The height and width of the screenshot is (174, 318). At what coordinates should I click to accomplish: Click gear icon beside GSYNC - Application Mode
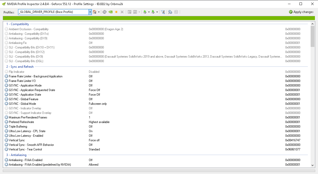click(6, 85)
